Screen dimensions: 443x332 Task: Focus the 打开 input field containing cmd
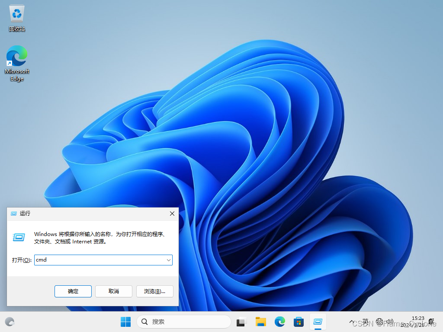click(x=103, y=260)
